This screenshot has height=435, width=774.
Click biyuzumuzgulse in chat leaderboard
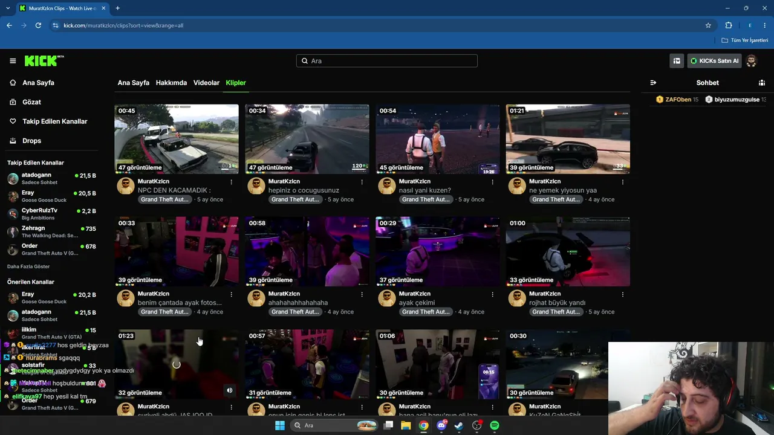pyautogui.click(x=735, y=100)
